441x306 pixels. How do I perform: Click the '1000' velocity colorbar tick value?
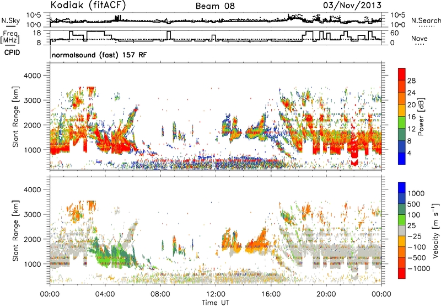[416, 193]
